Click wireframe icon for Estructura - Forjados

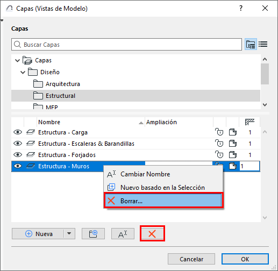[x=233, y=155]
